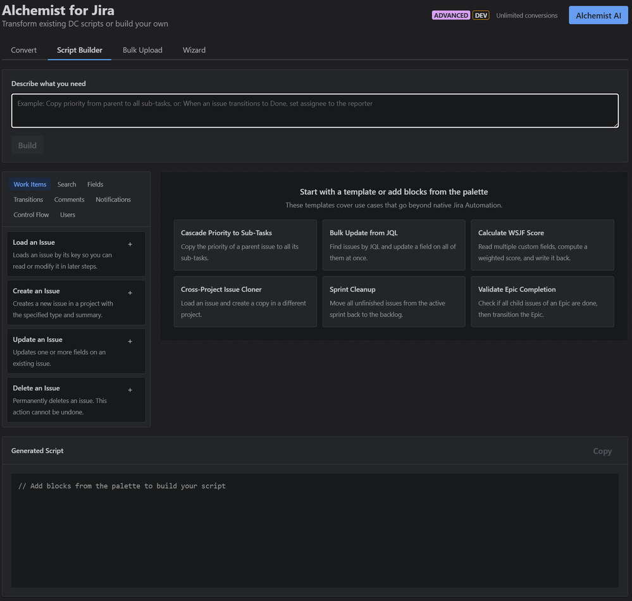Add the Create an Issue block

point(130,293)
